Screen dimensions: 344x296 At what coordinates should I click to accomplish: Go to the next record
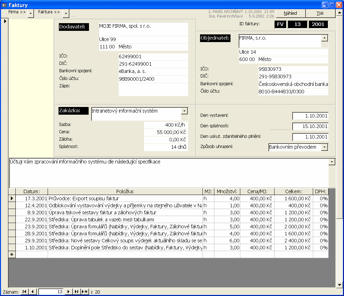[68, 292]
